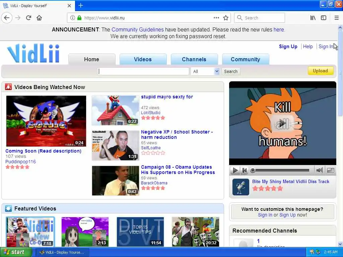Click the VidLii logo

point(33,53)
